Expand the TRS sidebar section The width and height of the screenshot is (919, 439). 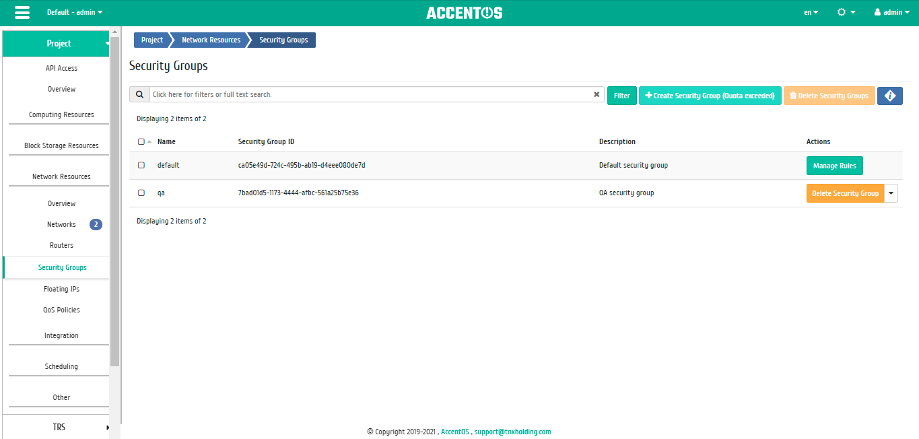(56, 427)
